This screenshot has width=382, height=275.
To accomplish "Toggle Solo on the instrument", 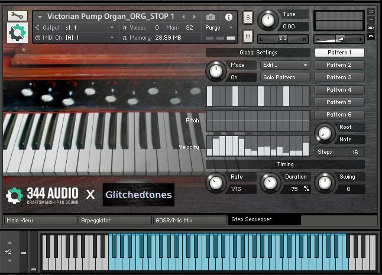I will (248, 17).
